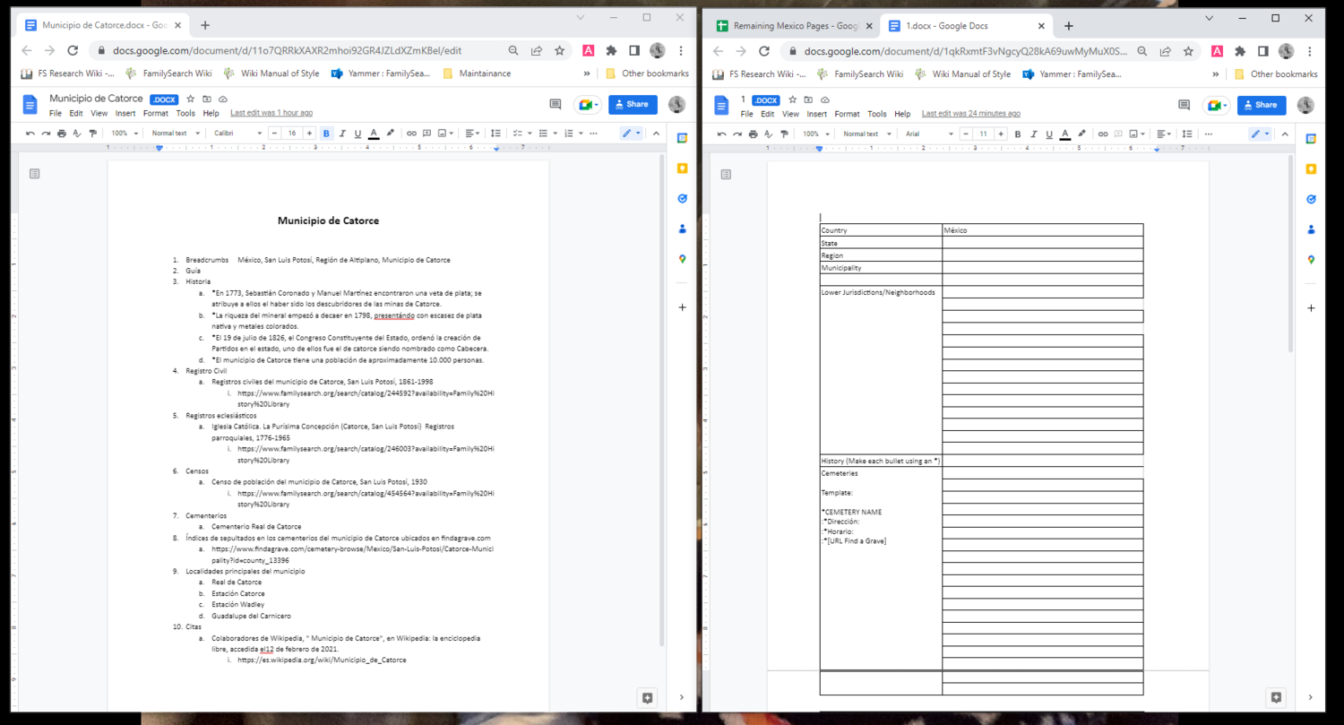Viewport: 1344px width, 725px height.
Task: Click the Print icon in the left toolbar
Action: 61,133
